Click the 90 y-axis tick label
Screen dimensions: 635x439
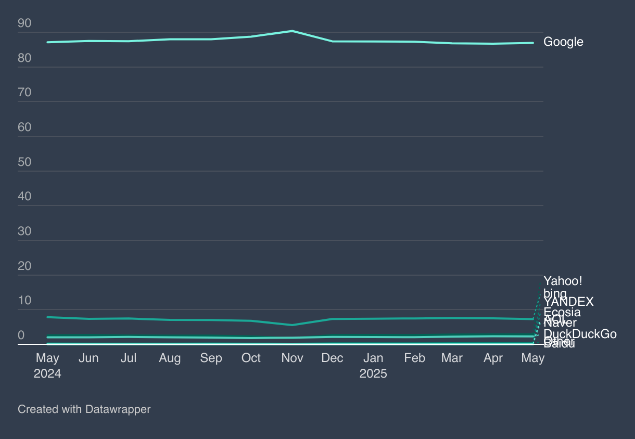click(24, 23)
